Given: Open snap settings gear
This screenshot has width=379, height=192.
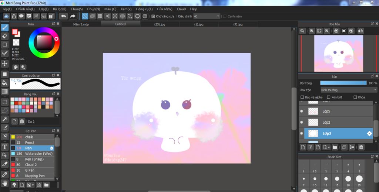Looking at the screenshot, I should click(145, 16).
